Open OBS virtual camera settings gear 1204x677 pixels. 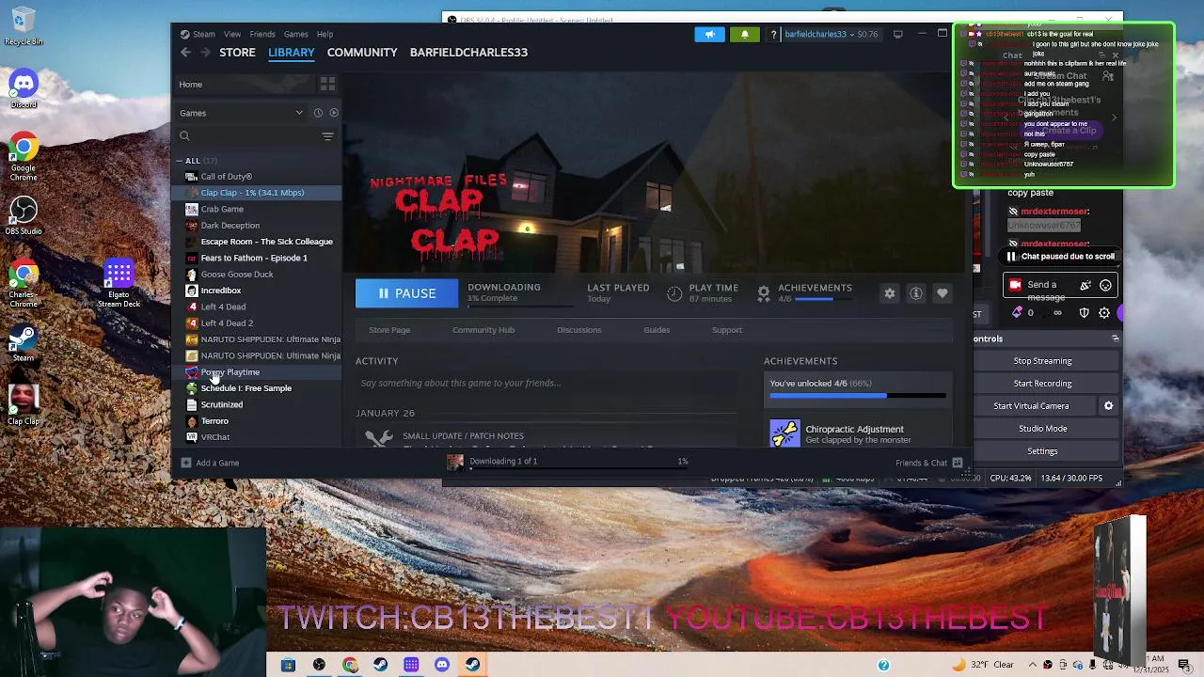[1108, 406]
